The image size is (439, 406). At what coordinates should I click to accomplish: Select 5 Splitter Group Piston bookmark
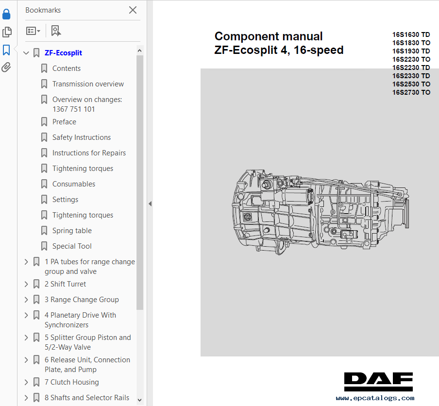click(x=87, y=342)
